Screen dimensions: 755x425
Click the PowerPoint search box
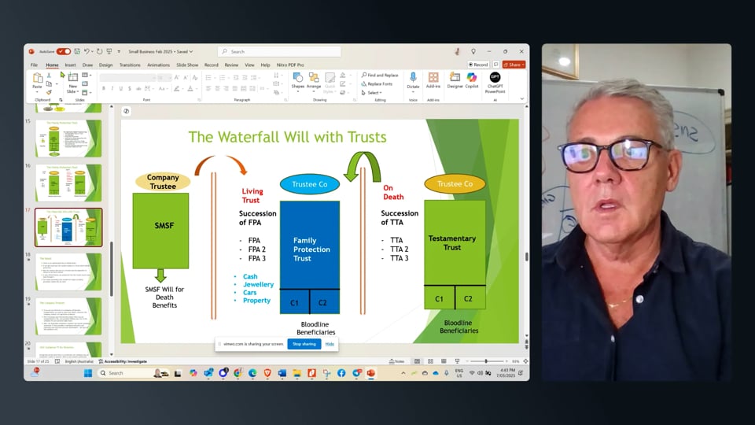tap(279, 52)
